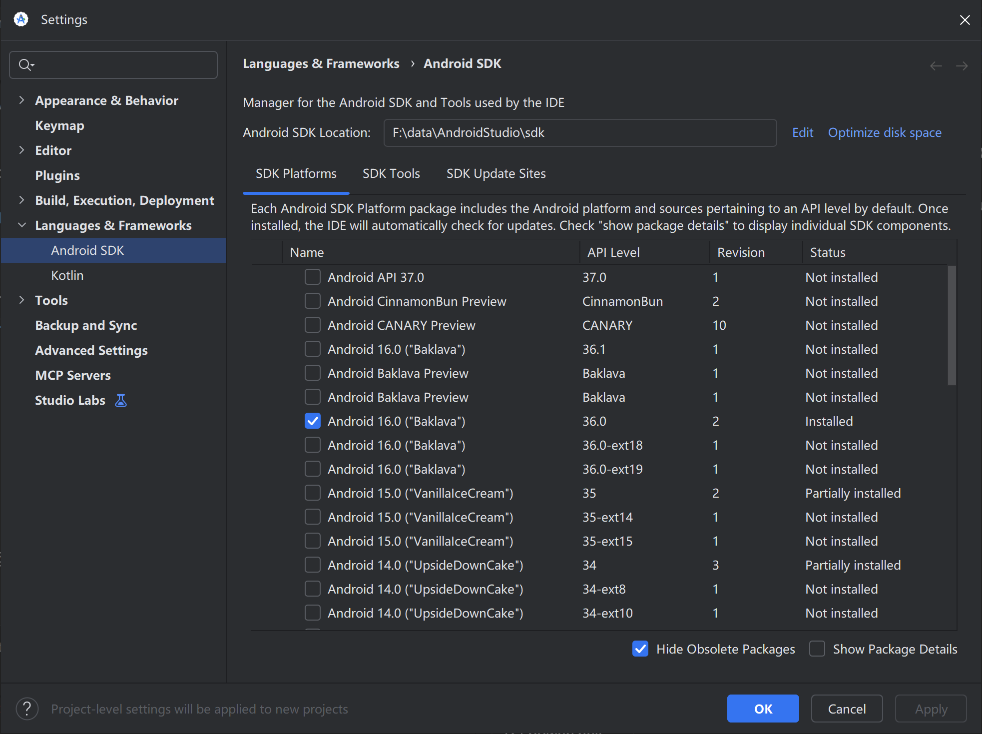Click the flask icon beside Studio Labs
This screenshot has width=982, height=734.
[x=121, y=400]
